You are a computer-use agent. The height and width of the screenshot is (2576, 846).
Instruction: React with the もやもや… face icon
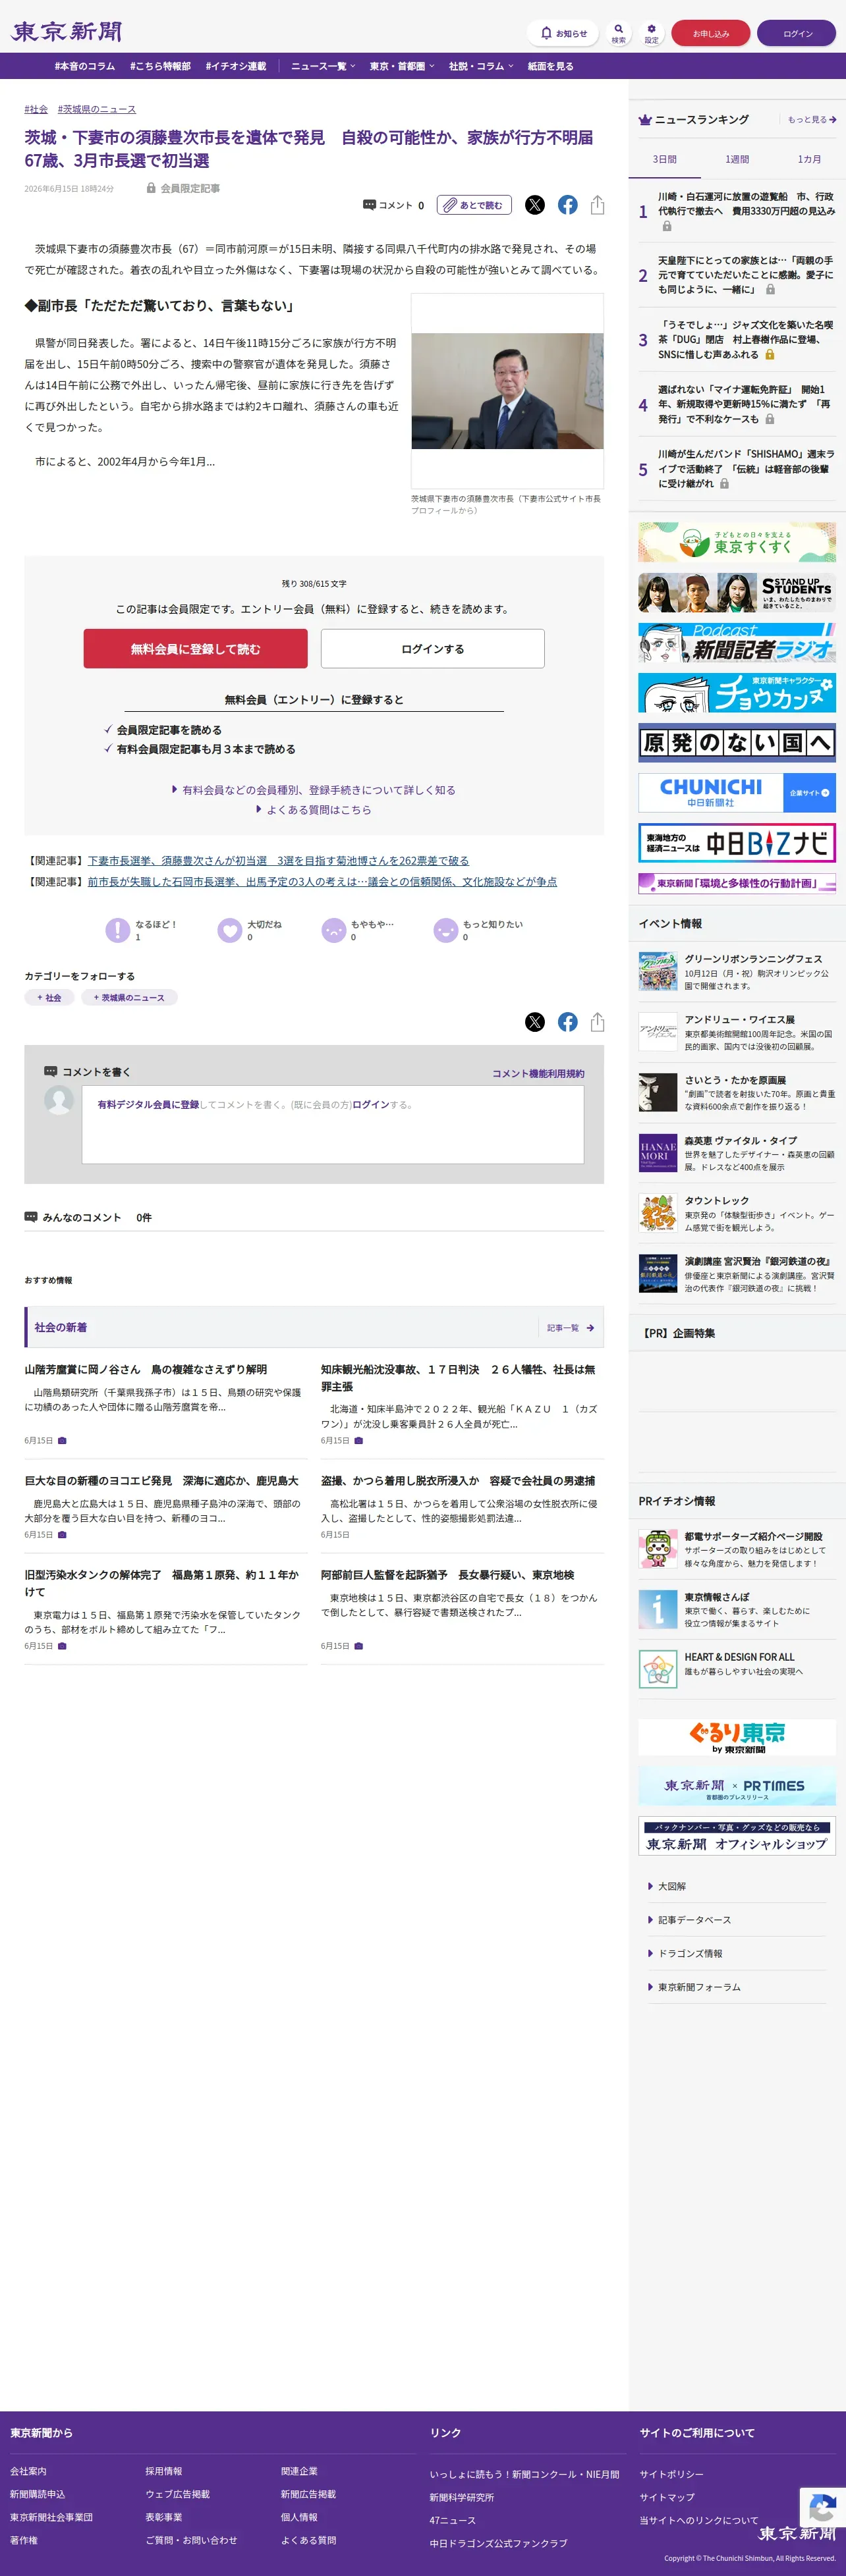[x=333, y=930]
